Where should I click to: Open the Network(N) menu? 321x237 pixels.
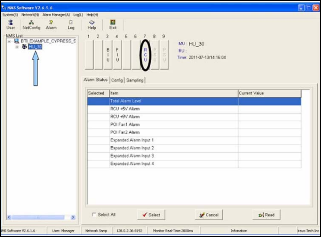[x=30, y=15]
